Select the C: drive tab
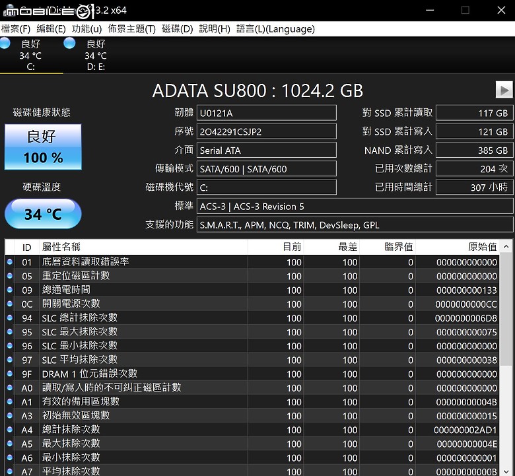The image size is (515, 476). click(x=32, y=55)
